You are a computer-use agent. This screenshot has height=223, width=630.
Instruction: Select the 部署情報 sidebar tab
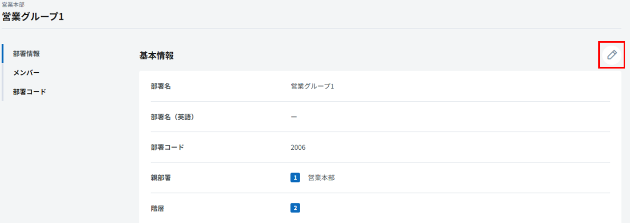26,54
